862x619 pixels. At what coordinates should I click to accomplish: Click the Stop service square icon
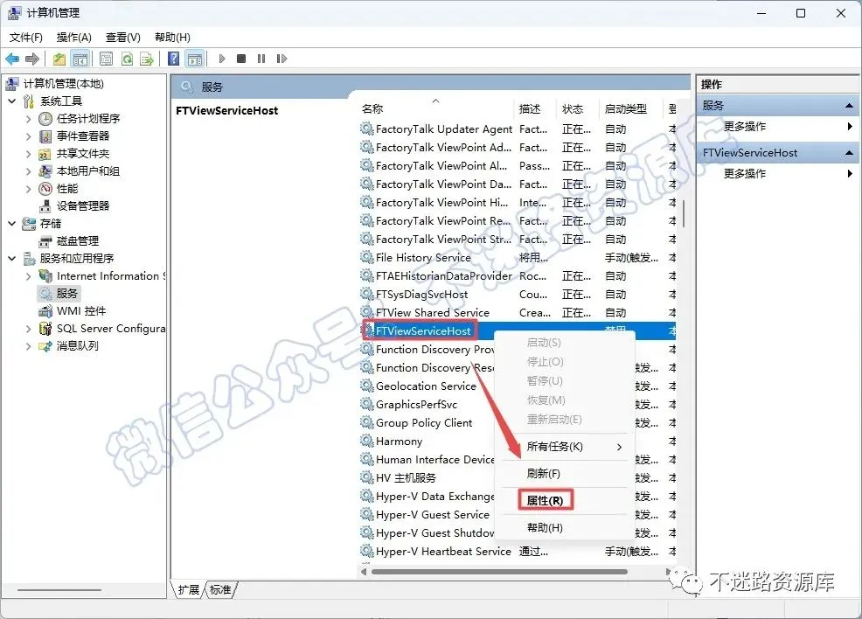point(240,59)
